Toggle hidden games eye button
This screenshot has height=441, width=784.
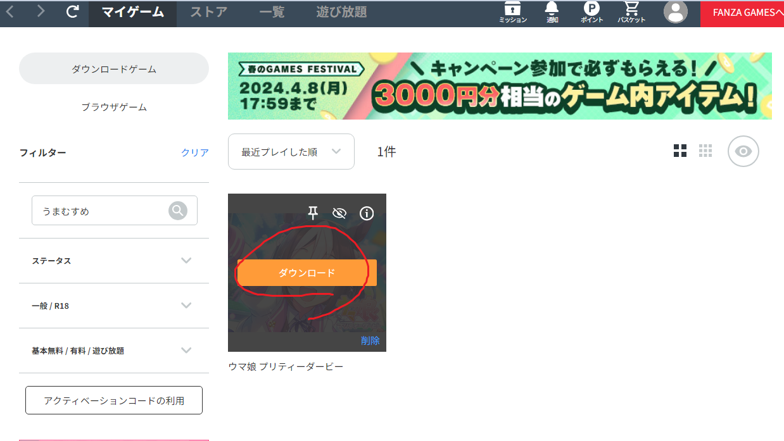tap(743, 151)
